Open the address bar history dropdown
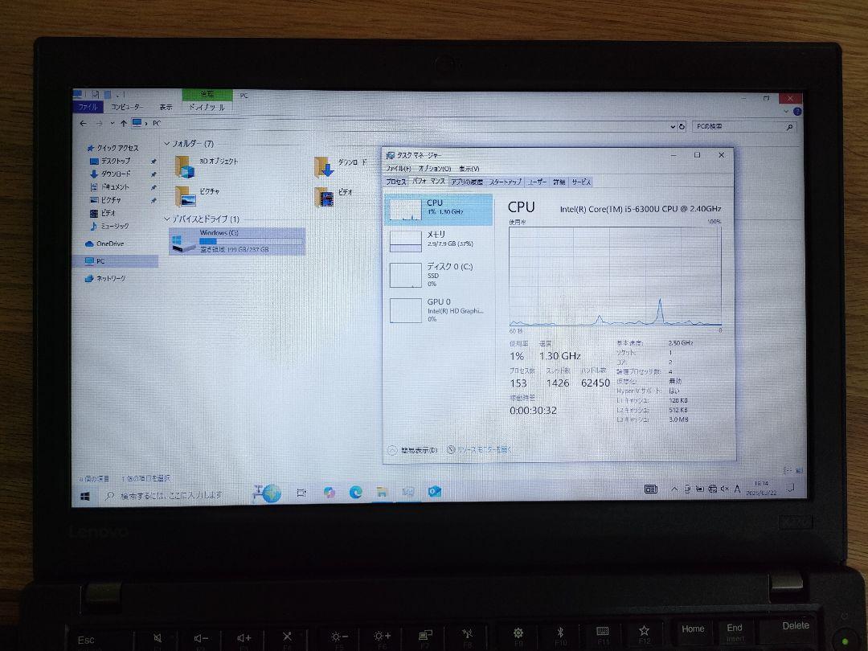 click(x=673, y=126)
